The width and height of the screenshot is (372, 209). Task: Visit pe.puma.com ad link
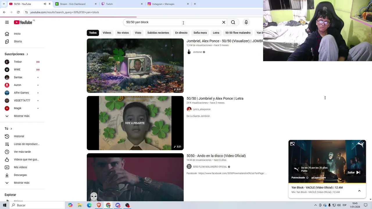click(x=319, y=178)
